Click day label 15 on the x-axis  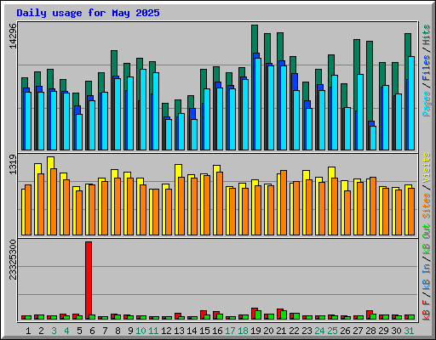(x=204, y=331)
